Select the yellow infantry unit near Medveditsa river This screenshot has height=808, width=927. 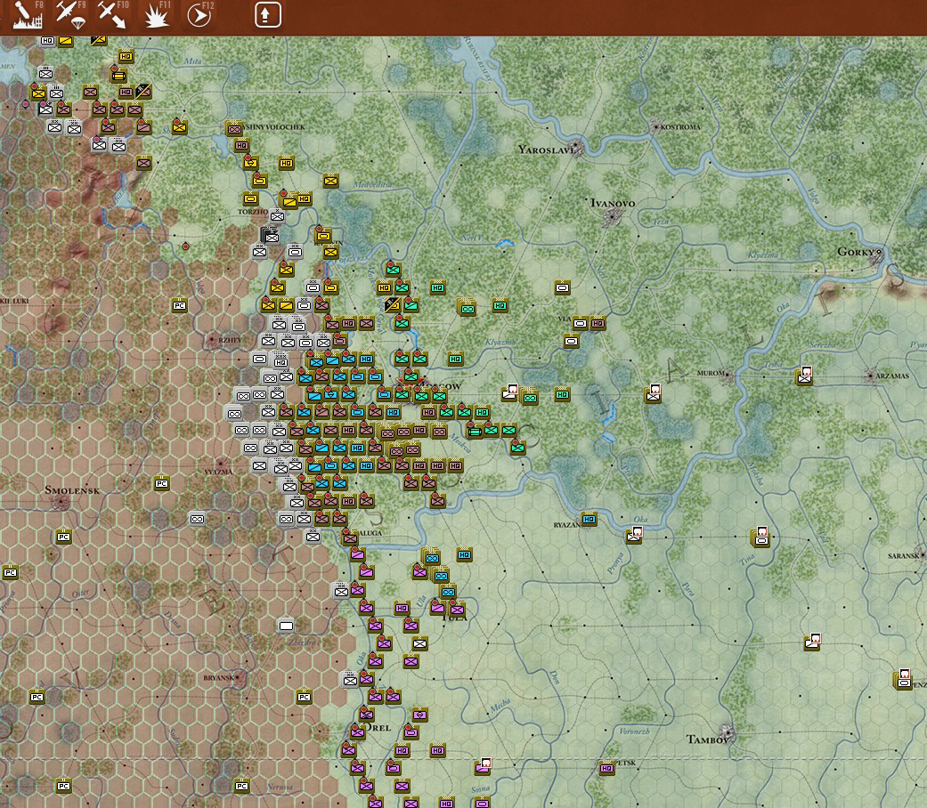[331, 181]
